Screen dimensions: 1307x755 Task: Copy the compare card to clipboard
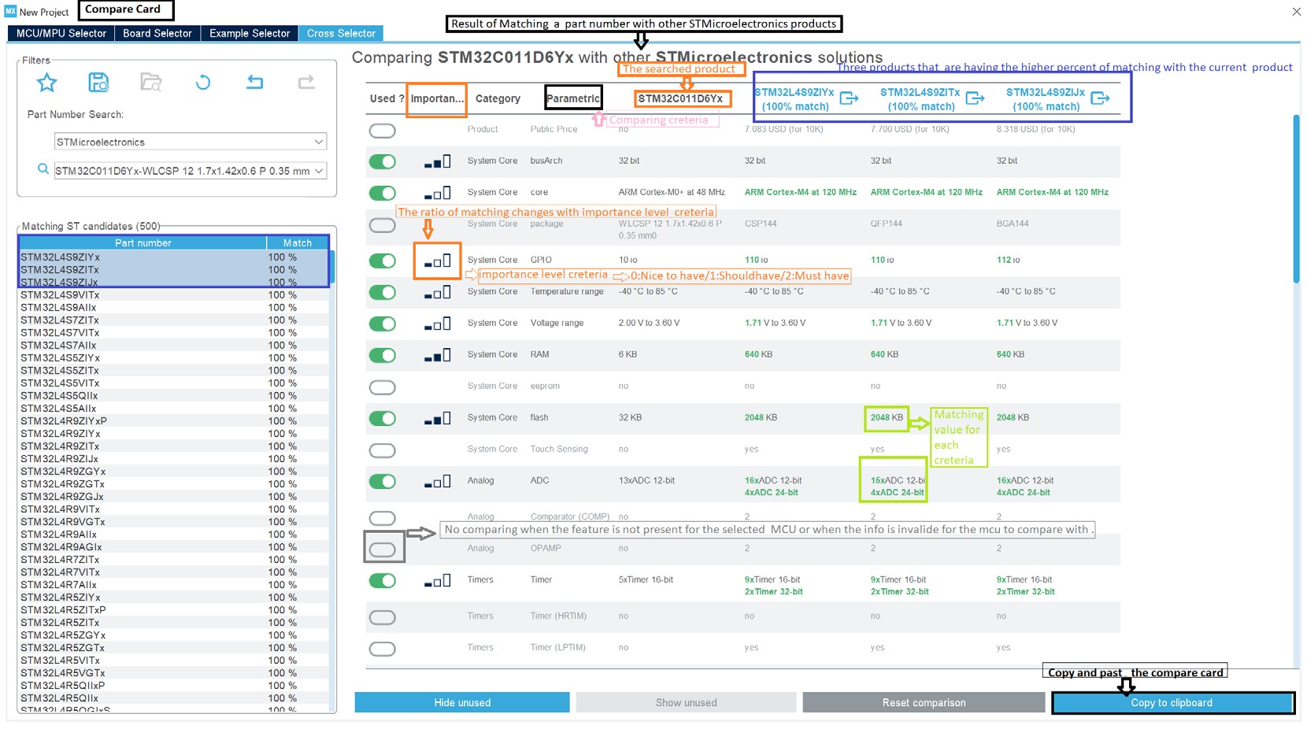click(x=1172, y=702)
